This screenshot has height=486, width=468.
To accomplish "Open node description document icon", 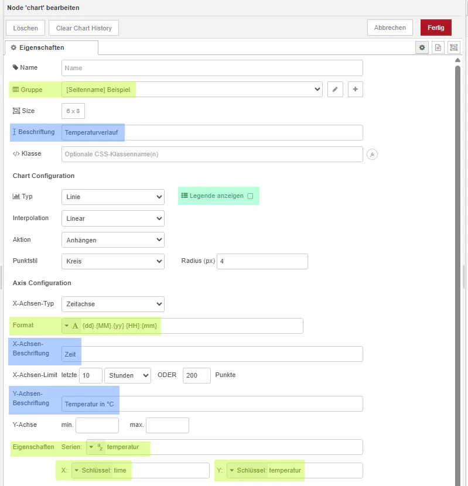I will tap(438, 48).
